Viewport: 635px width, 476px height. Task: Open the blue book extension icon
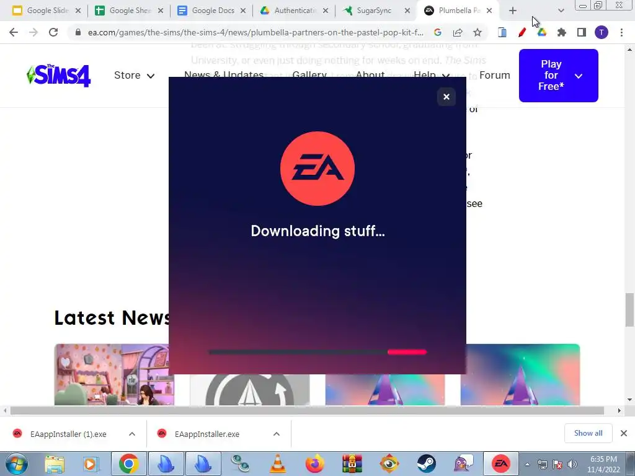click(x=502, y=32)
